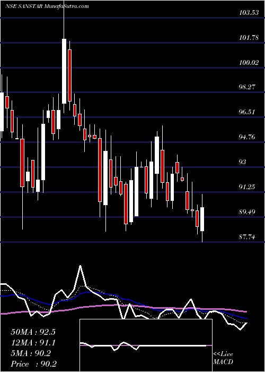The image size is (265, 372).
Task: Click inside the MACD inset chart box
Action: [146, 345]
